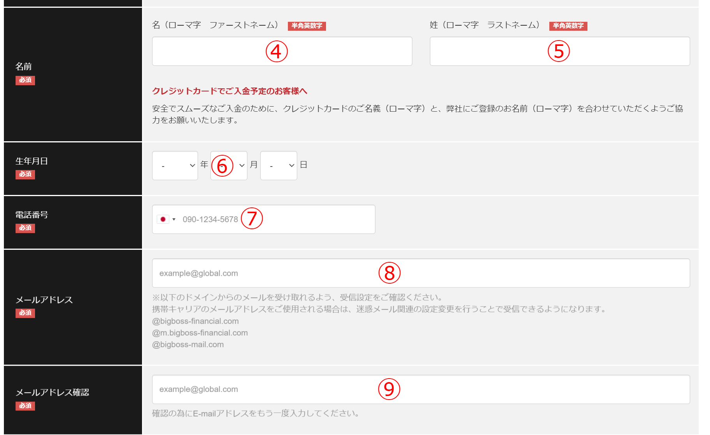Click the 必須 badge under 生年月日

pyautogui.click(x=25, y=174)
